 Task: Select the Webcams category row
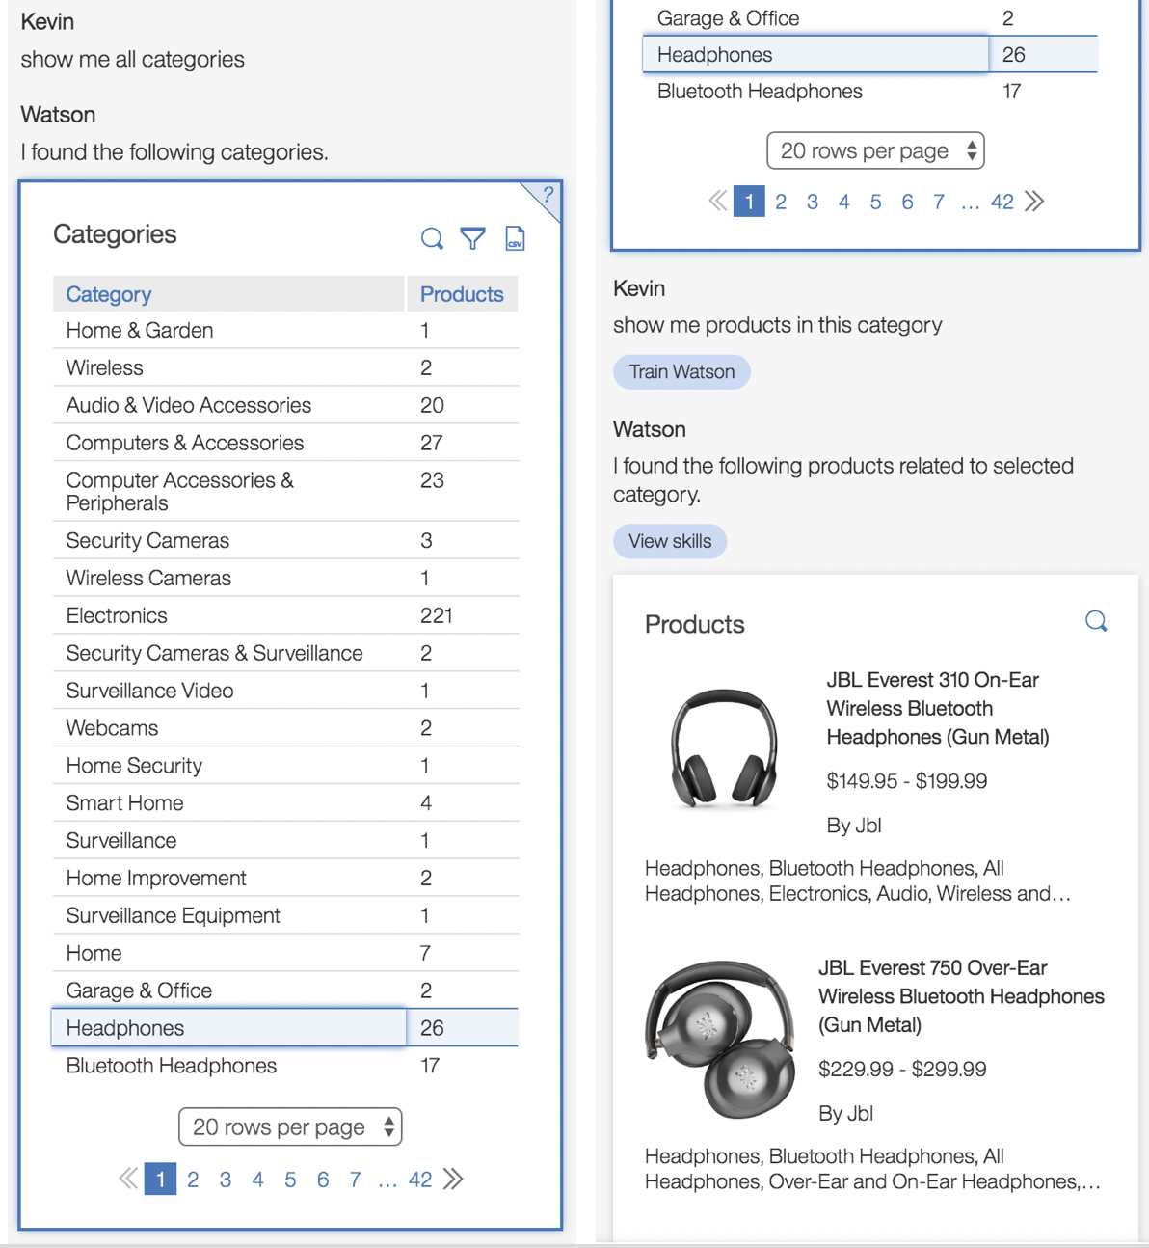(x=286, y=728)
